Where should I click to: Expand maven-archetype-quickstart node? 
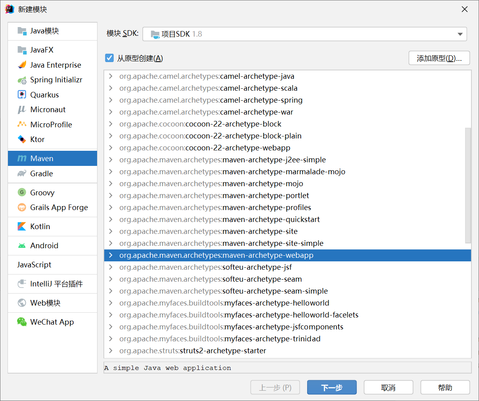(x=111, y=219)
